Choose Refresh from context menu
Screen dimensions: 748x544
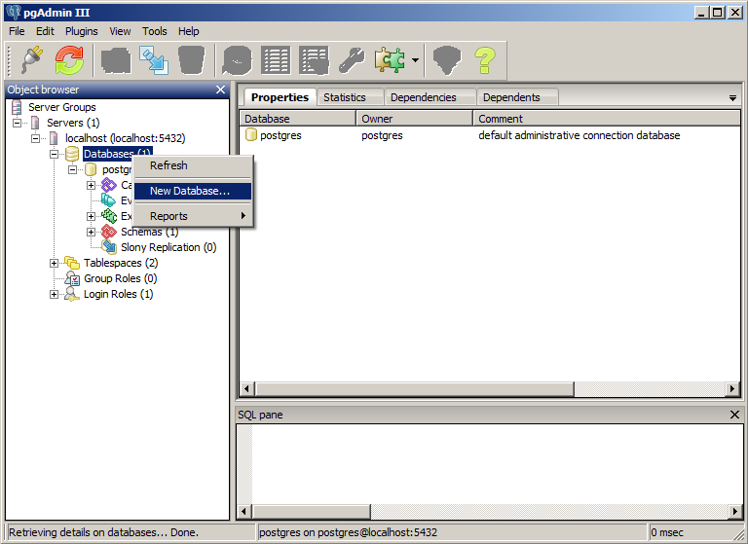[x=193, y=165]
